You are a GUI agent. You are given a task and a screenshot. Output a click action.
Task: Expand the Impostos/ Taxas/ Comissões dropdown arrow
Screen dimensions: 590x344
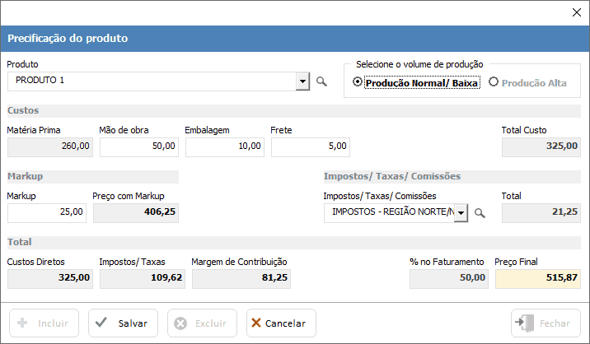[461, 213]
